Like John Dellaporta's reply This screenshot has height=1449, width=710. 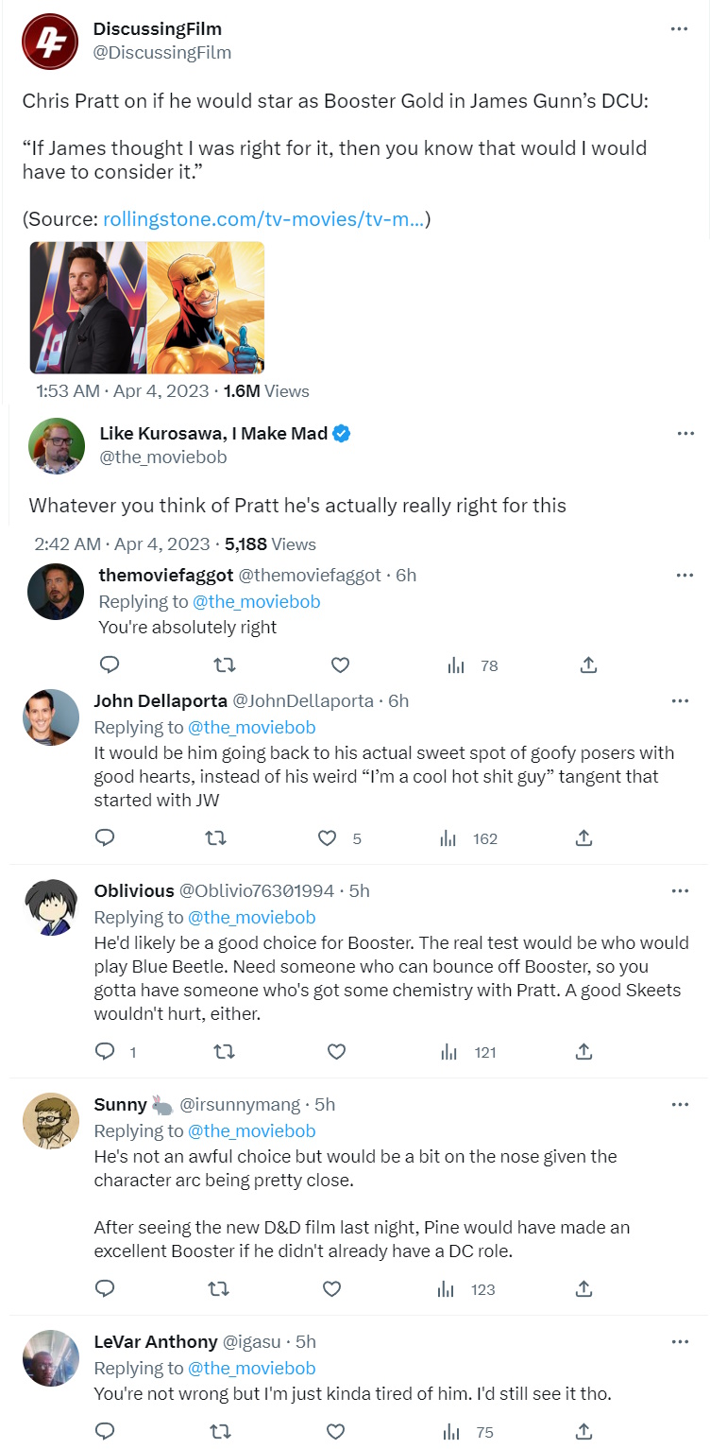(x=328, y=838)
